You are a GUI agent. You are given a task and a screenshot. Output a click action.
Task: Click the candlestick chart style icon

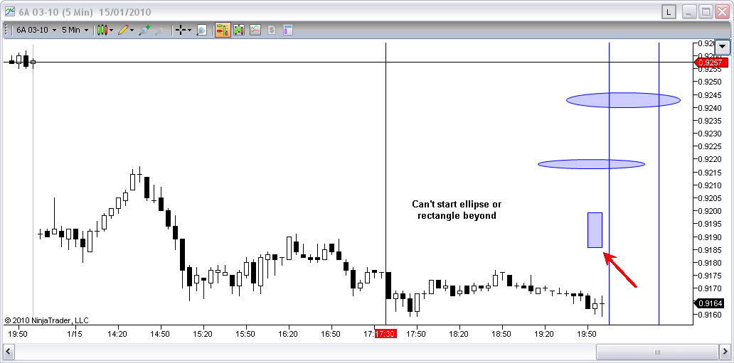102,30
